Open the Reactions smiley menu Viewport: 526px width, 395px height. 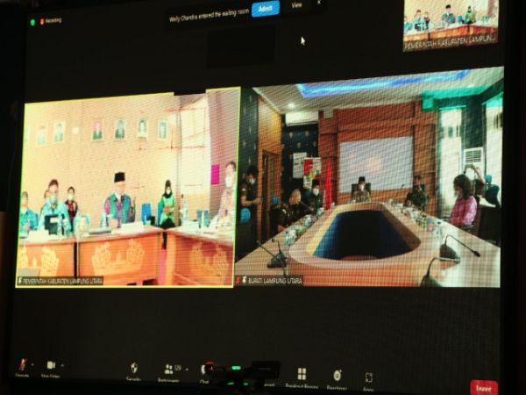[338, 379]
